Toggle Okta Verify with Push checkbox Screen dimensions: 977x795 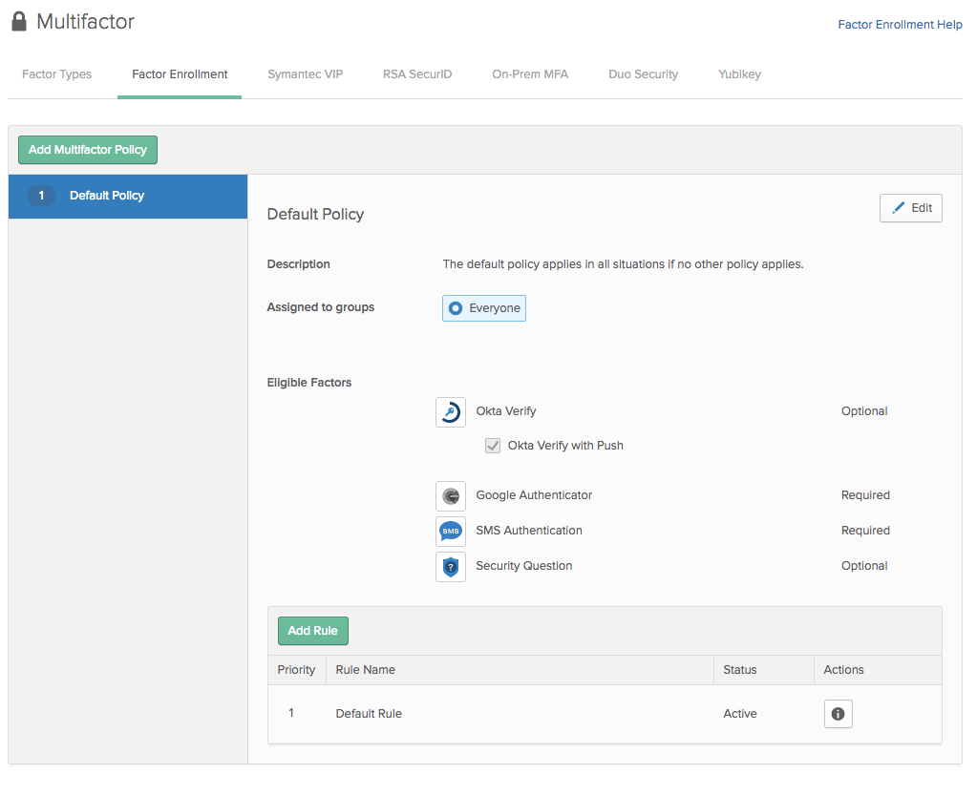point(493,446)
